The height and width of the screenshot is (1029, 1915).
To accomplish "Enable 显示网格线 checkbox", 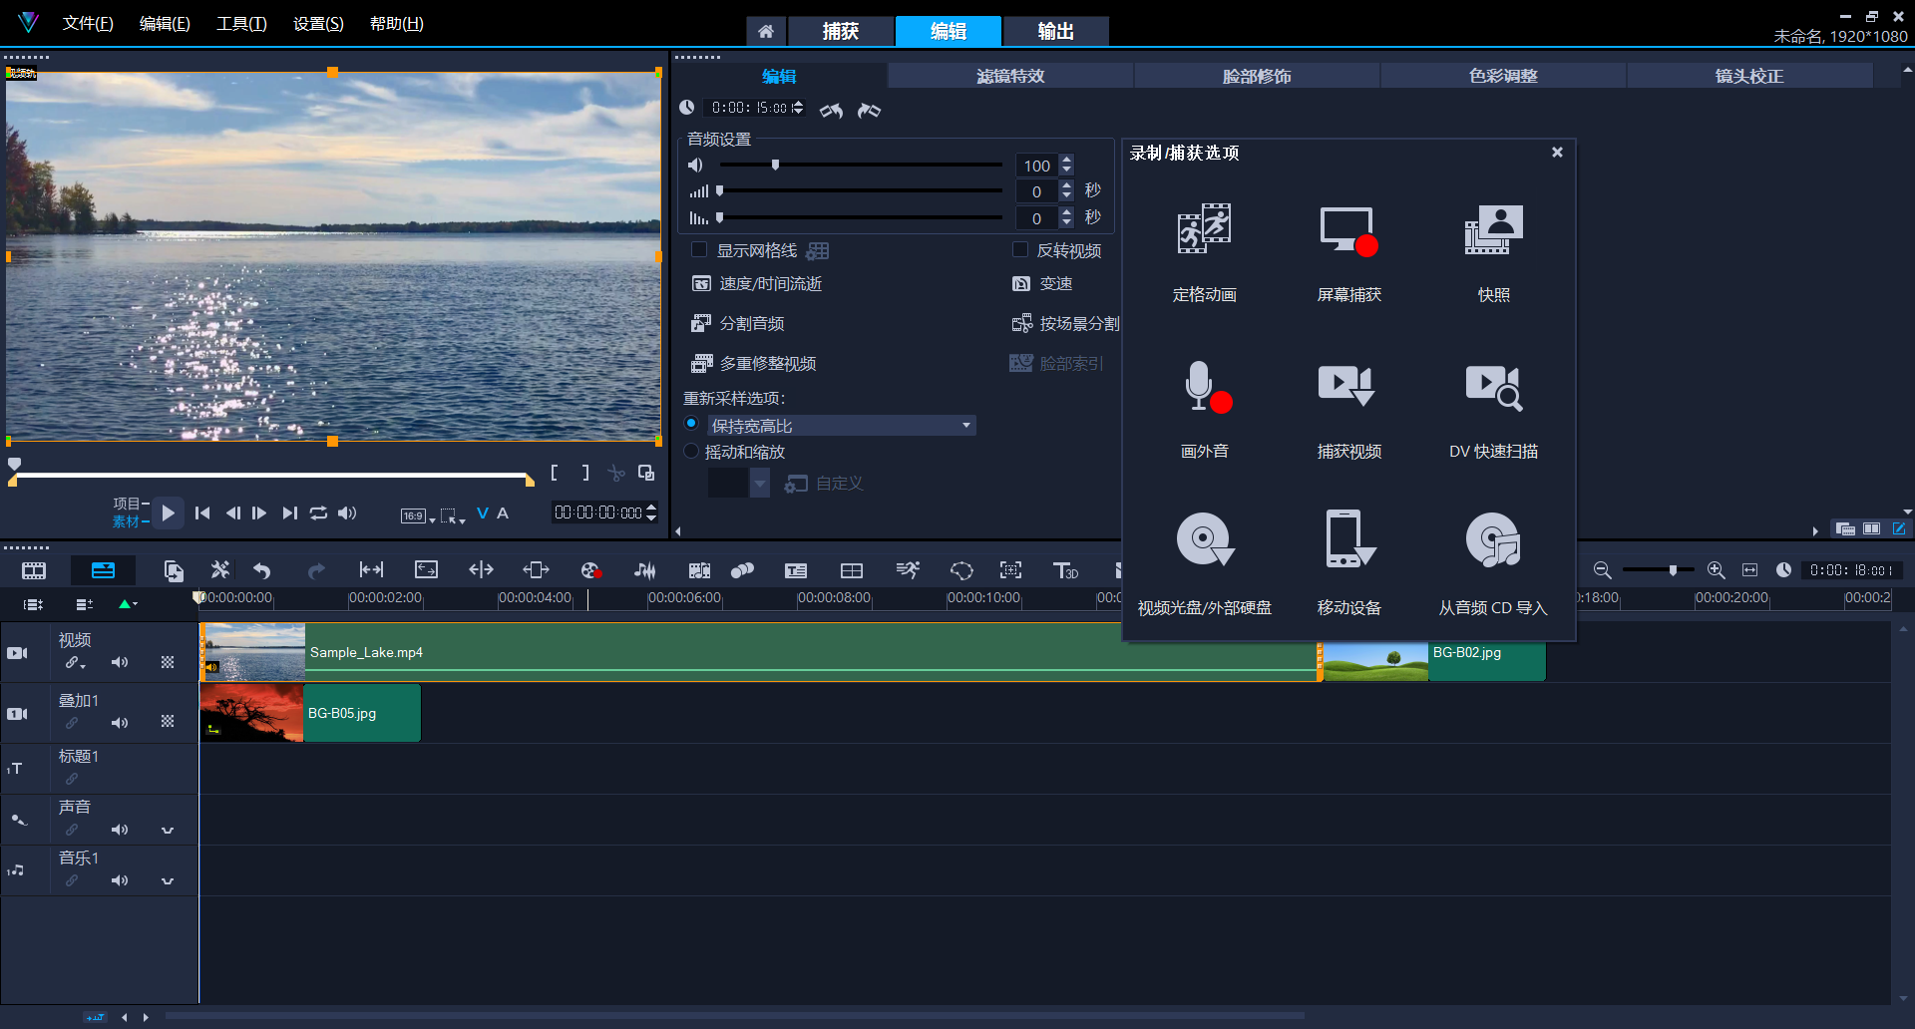I will tap(699, 250).
